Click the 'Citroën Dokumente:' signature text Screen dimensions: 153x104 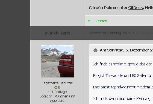[x=108, y=8]
